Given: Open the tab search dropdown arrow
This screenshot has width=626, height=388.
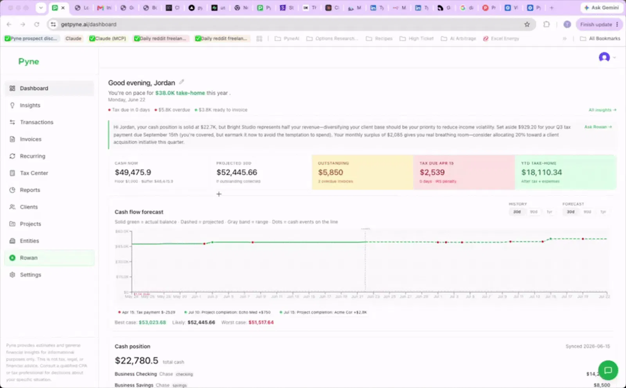Looking at the screenshot, I should point(41,7).
